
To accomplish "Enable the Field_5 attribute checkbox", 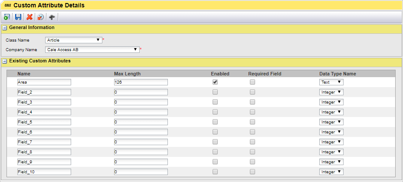I will coord(215,122).
